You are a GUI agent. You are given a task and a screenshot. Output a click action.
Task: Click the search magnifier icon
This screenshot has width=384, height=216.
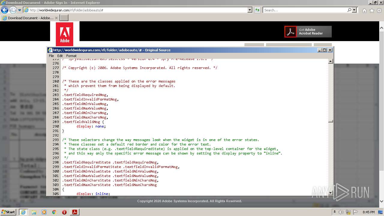coord(349,10)
